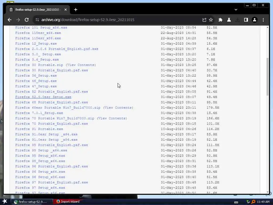Download Firefox 68 Portable_English.paf.exe

pyautogui.click(x=51, y=102)
